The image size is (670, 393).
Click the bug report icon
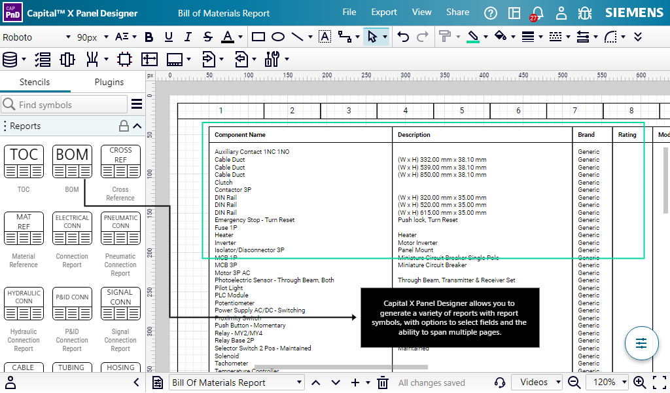tap(584, 13)
